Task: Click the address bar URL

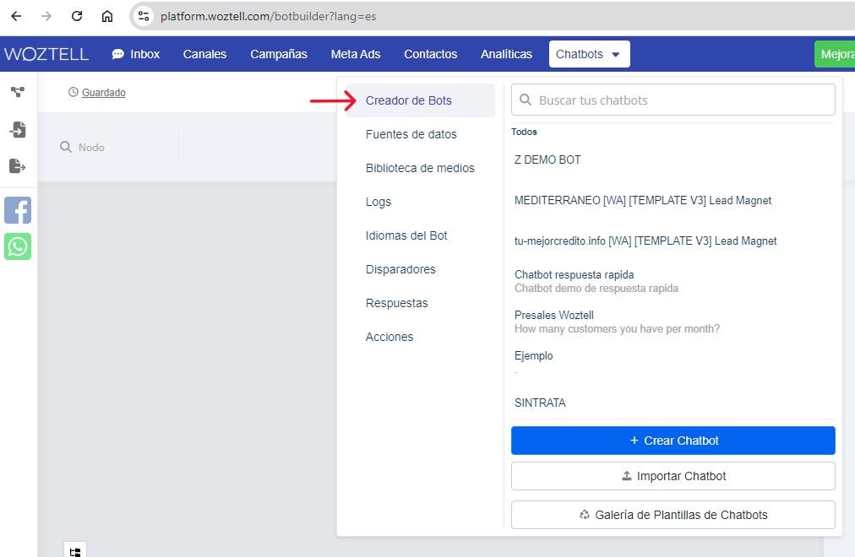Action: (x=268, y=16)
